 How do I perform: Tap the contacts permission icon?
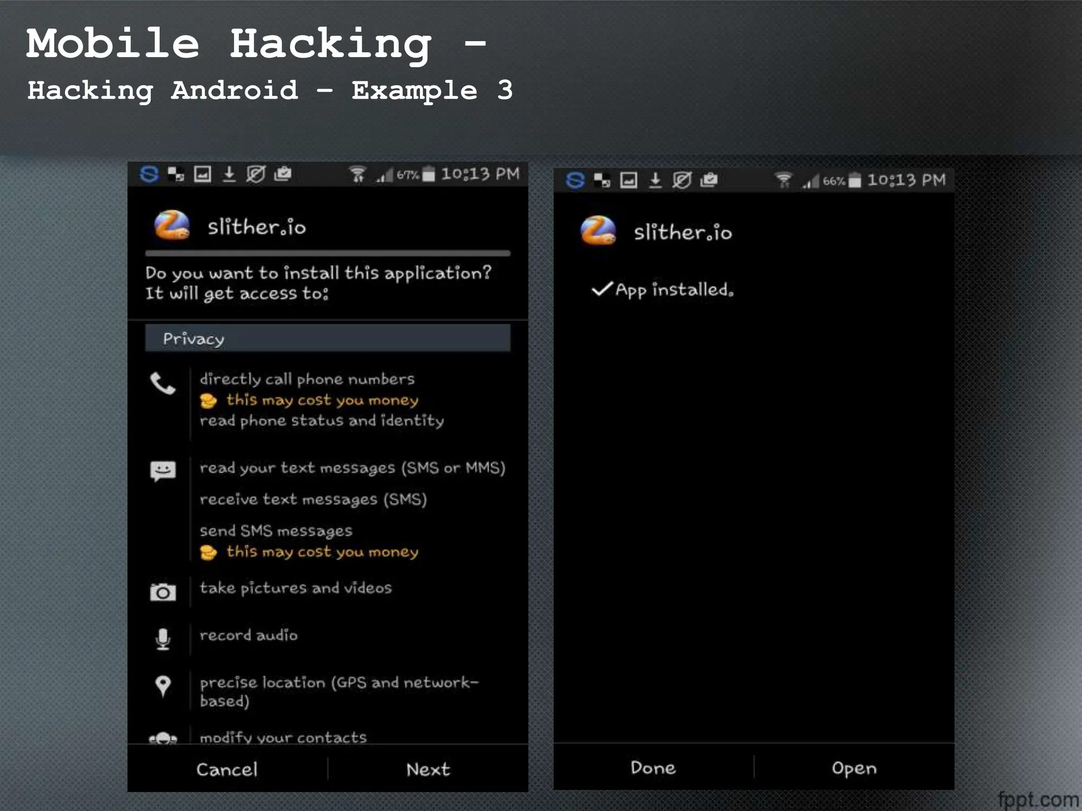pyautogui.click(x=163, y=738)
